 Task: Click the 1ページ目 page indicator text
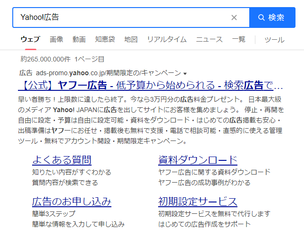89,59
